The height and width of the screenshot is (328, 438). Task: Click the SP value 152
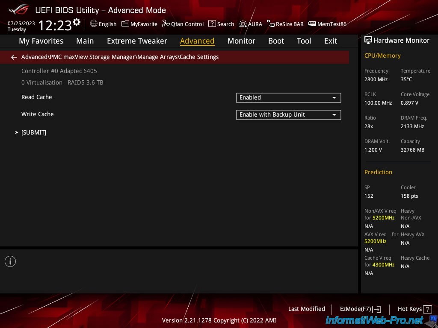pyautogui.click(x=369, y=196)
